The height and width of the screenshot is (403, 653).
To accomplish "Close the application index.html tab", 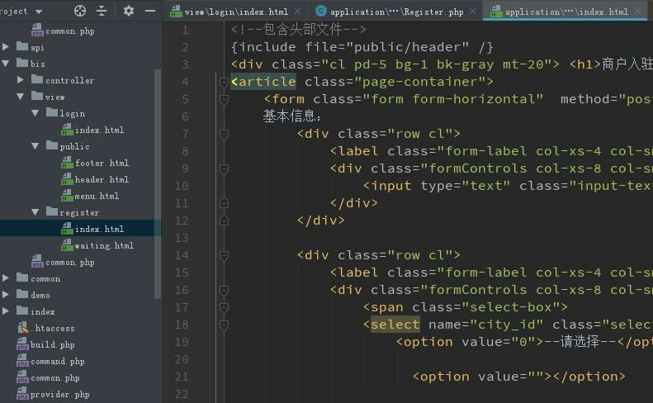I will (637, 12).
